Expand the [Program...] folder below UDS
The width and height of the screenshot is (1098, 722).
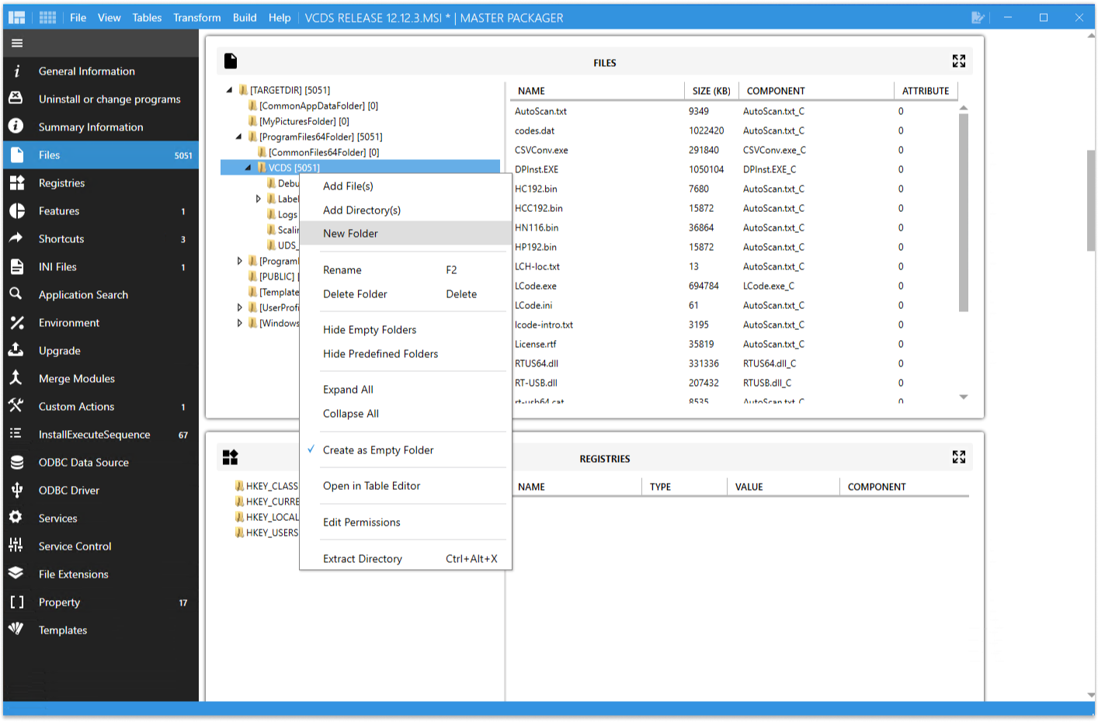click(x=239, y=261)
